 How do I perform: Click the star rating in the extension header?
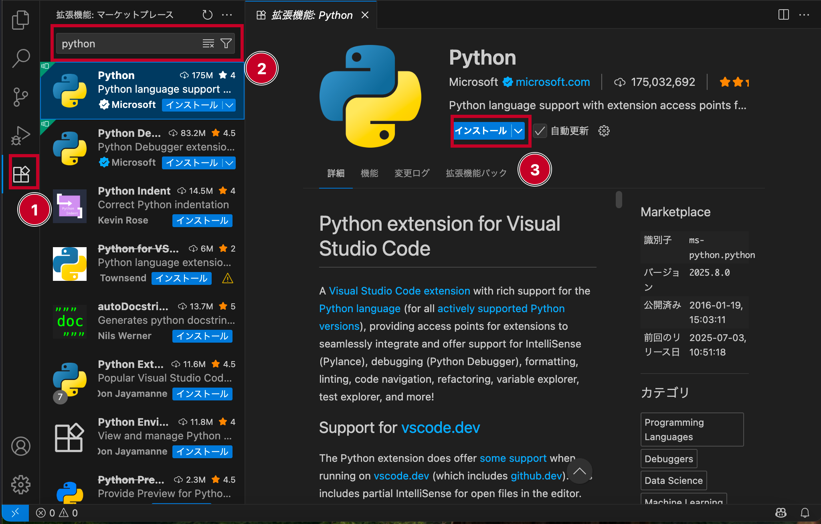tap(734, 82)
